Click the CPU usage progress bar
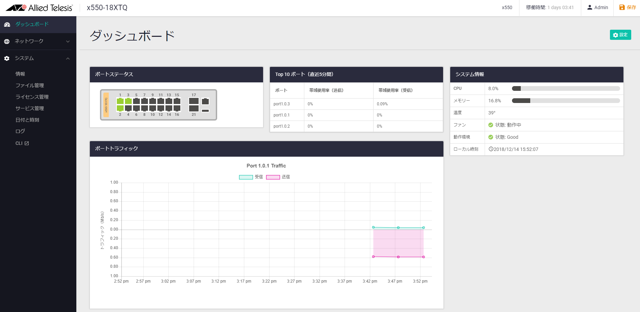This screenshot has height=312, width=640. click(566, 88)
